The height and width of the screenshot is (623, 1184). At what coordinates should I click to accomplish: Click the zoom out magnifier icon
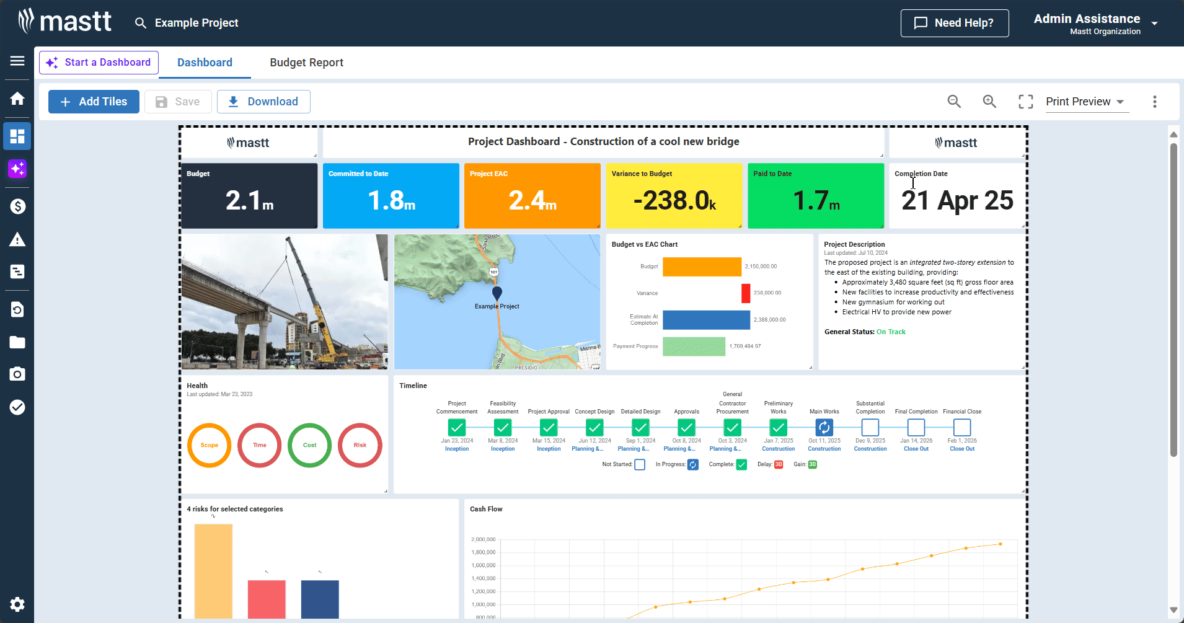pyautogui.click(x=954, y=102)
